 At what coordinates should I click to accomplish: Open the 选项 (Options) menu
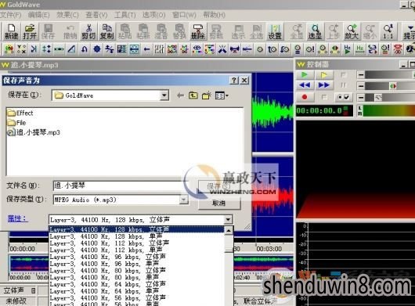(x=154, y=15)
